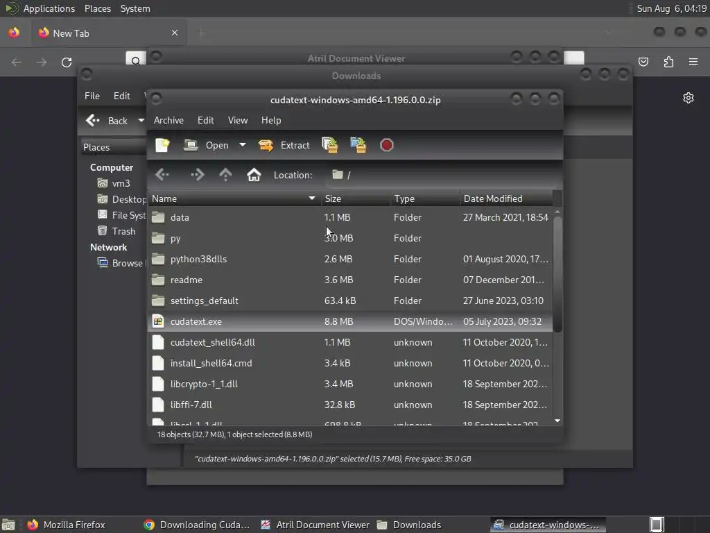
Task: Open Edit menu in Downloads window
Action: coord(122,96)
